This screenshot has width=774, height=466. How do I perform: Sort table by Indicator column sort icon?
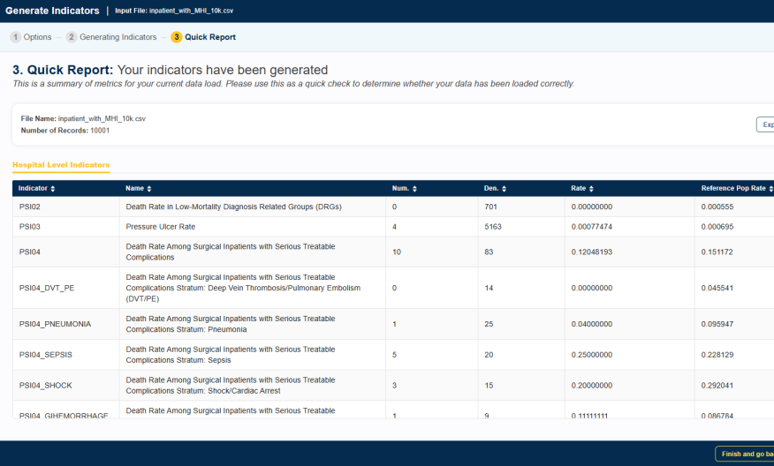[53, 189]
